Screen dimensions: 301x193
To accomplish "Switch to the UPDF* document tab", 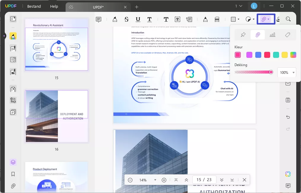I will pyautogui.click(x=98, y=7).
